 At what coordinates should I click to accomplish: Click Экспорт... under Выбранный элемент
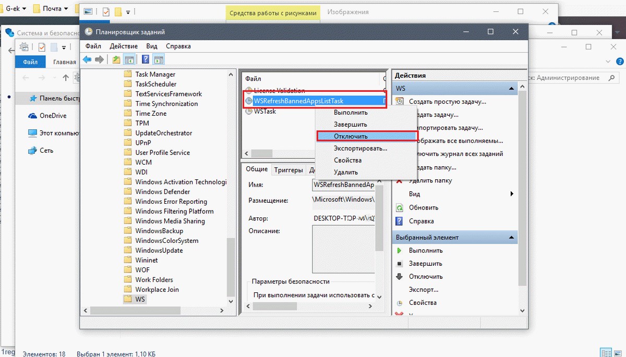(x=424, y=290)
